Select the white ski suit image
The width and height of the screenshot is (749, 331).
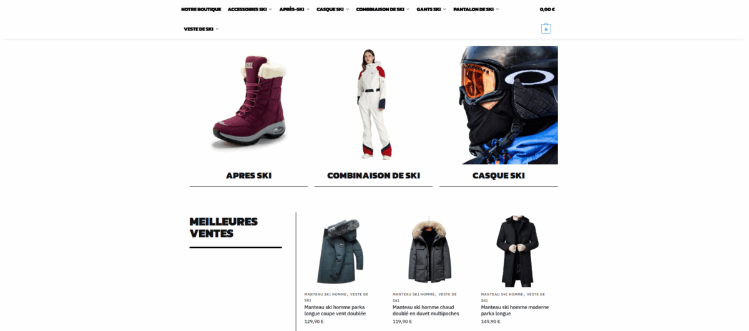(x=373, y=104)
